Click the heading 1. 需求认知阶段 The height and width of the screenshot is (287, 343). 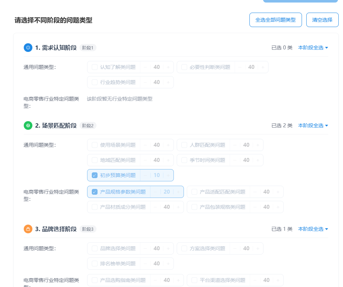tap(56, 48)
